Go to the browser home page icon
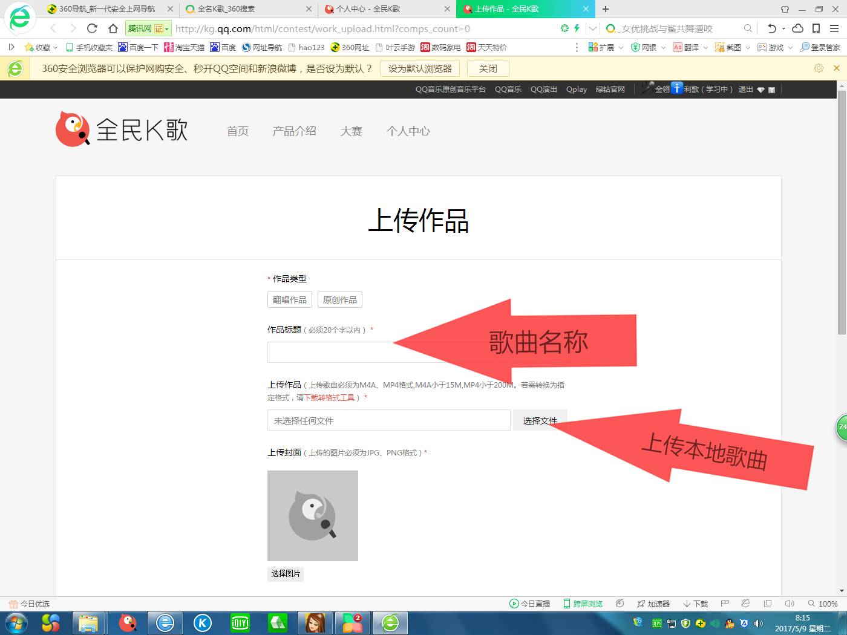Screen dimensions: 847x635 (113, 28)
